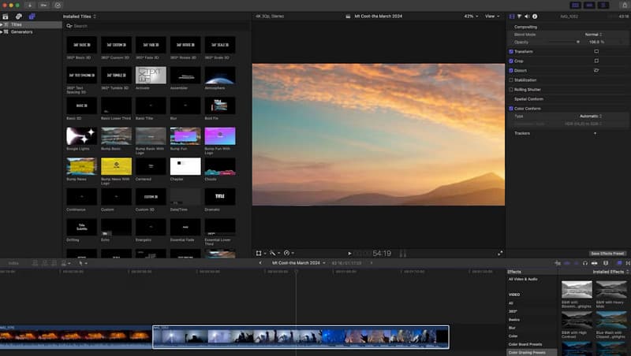Show the Photos and Audio sidebar icon
Viewport: 631px width, 356px height.
pos(18,17)
